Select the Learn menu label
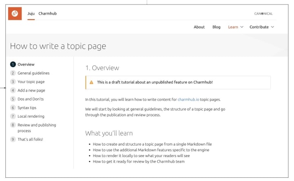 233,27
